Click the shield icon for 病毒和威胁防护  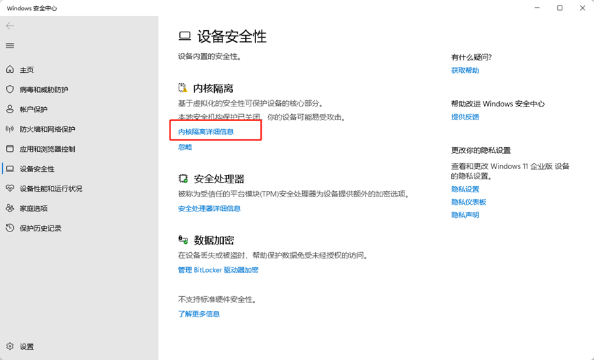click(x=10, y=89)
